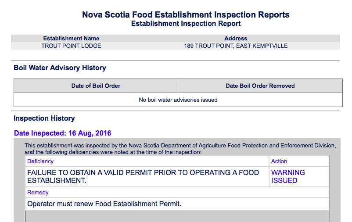Select the Date Boil Order Removed header

coord(260,86)
